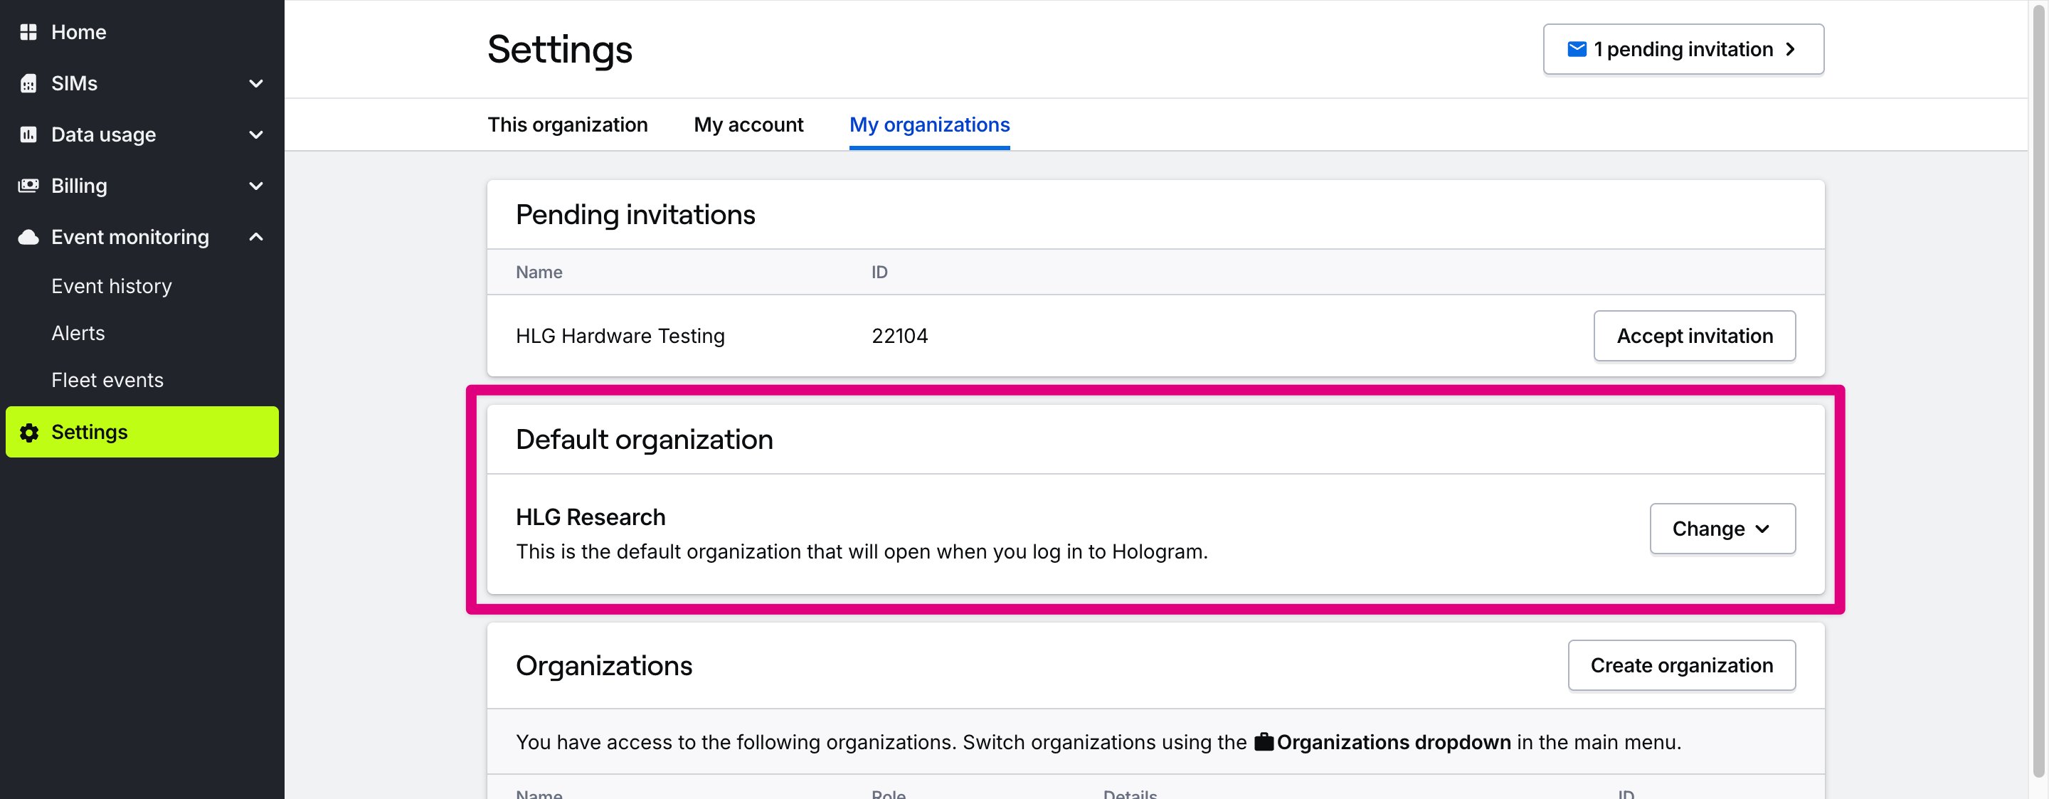Accept the HLG Hardware Testing invitation
This screenshot has height=799, width=2049.
pos(1694,336)
